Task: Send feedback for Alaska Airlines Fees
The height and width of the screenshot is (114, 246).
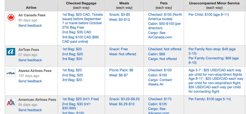Action: [30, 81]
